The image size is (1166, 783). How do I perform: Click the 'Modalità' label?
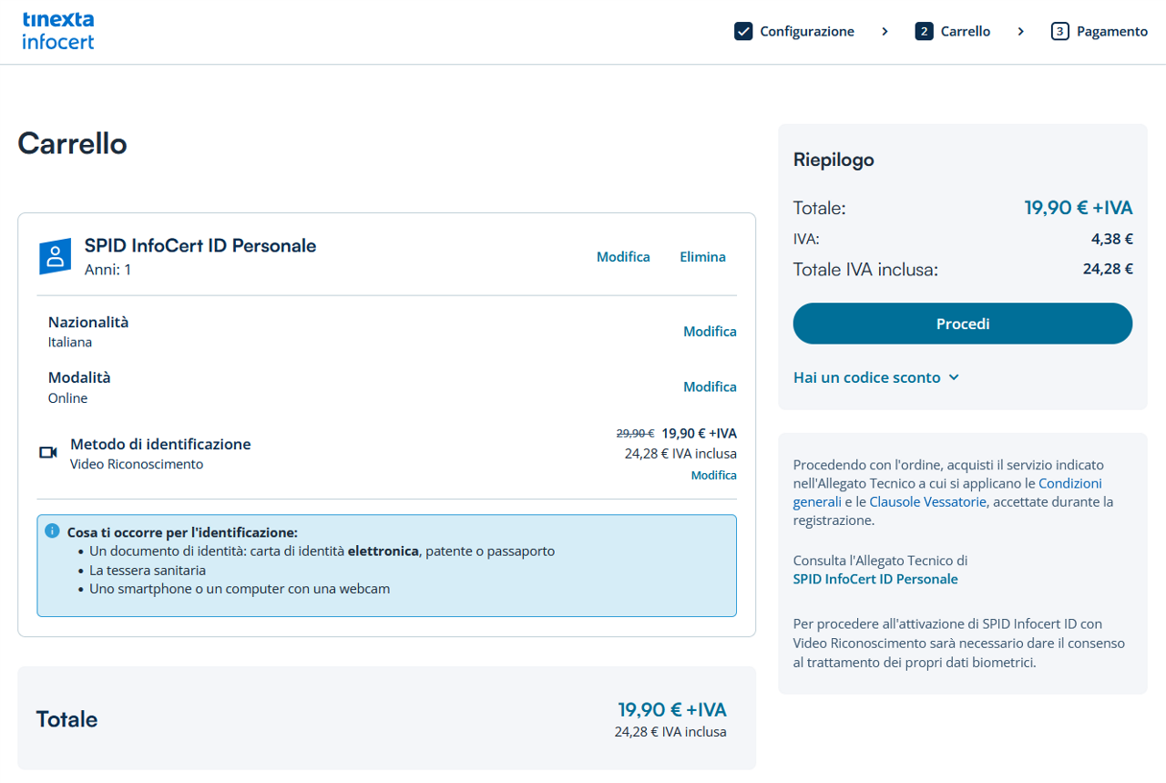[79, 378]
